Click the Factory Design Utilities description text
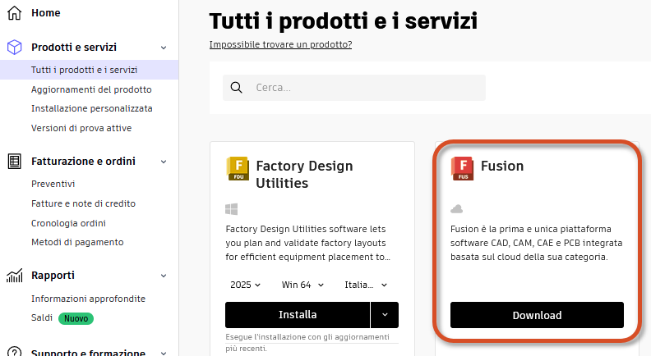This screenshot has height=356, width=651. 307,243
